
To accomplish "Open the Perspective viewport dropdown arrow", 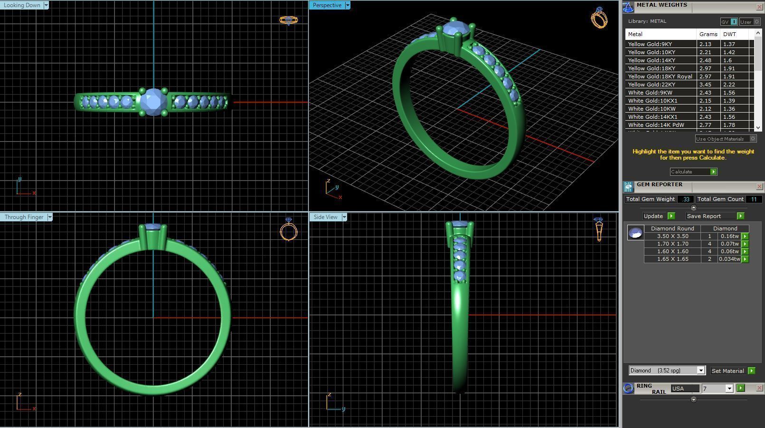I will point(348,5).
